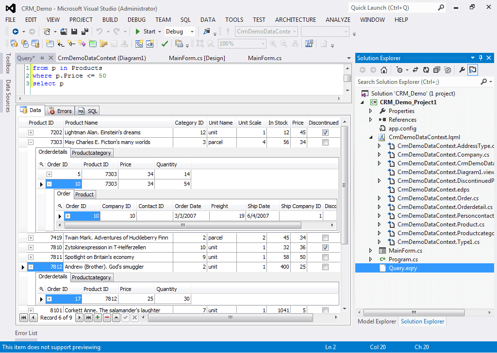Image resolution: width=497 pixels, height=353 pixels.
Task: Click the Save floppy disk icon
Action: (x=74, y=32)
